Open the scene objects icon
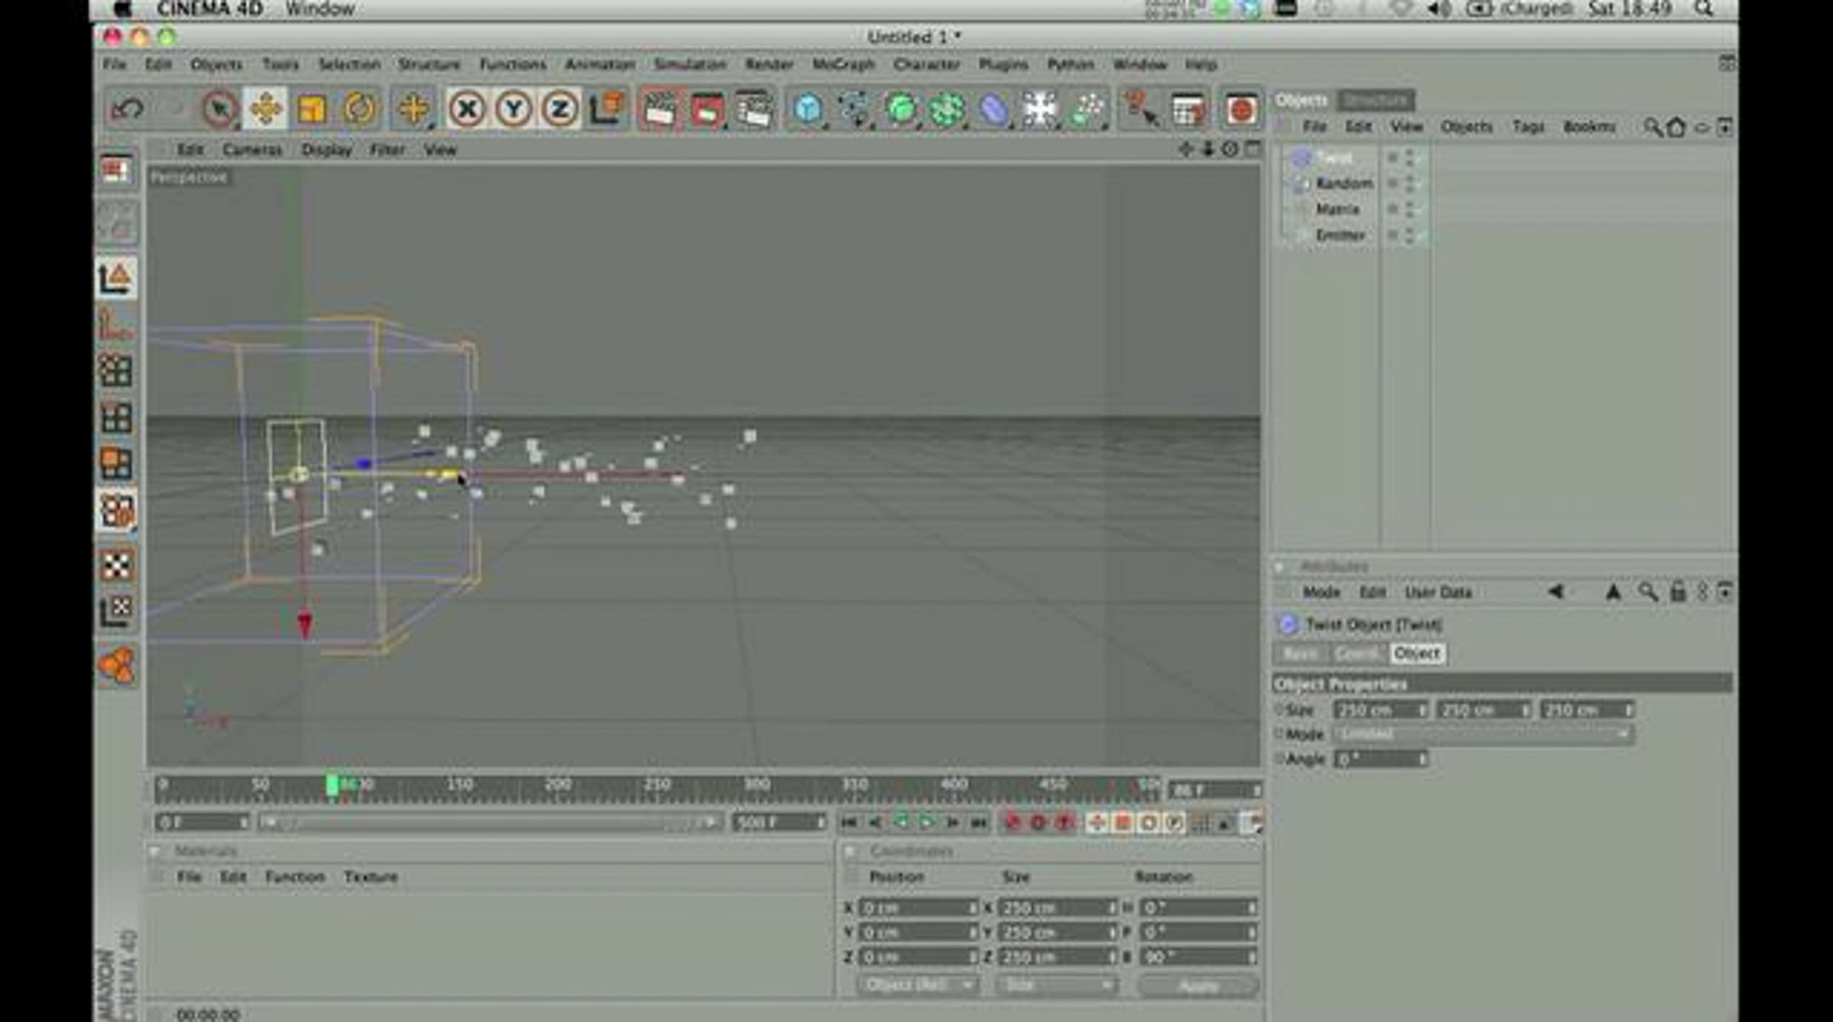This screenshot has width=1833, height=1022. (1040, 109)
